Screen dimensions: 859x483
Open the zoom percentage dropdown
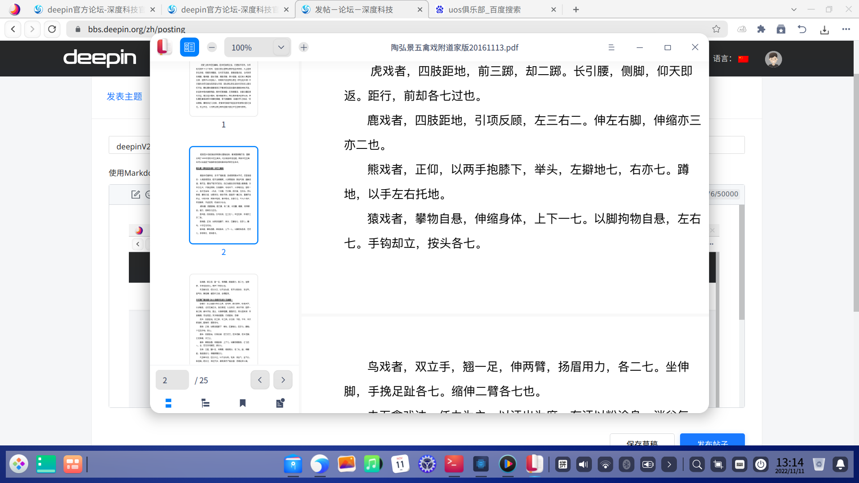click(x=281, y=47)
